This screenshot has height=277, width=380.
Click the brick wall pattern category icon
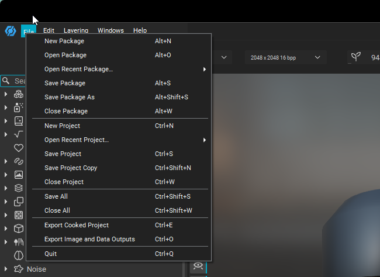[19, 215]
